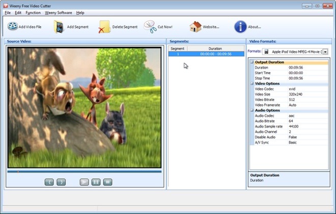The height and width of the screenshot is (214, 336).
Task: Stop the video playback
Action: 107,182
